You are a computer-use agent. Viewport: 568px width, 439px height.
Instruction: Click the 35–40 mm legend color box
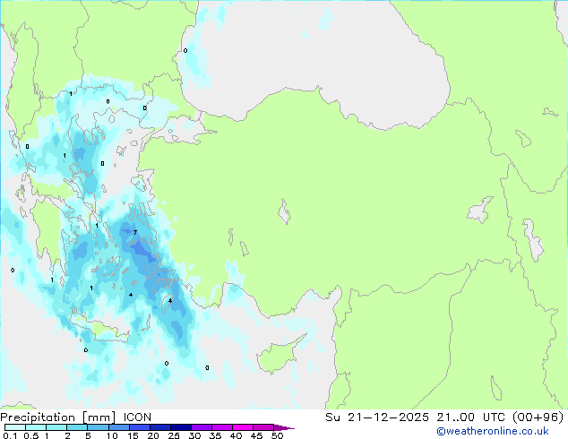click(222, 427)
